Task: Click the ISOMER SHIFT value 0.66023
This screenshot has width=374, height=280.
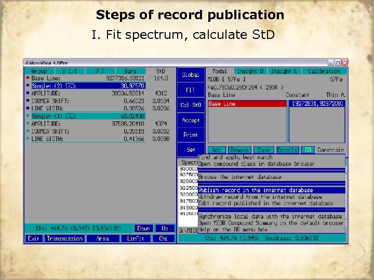Action: (134, 101)
